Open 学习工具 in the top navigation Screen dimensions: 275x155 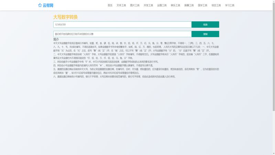[x=230, y=6]
